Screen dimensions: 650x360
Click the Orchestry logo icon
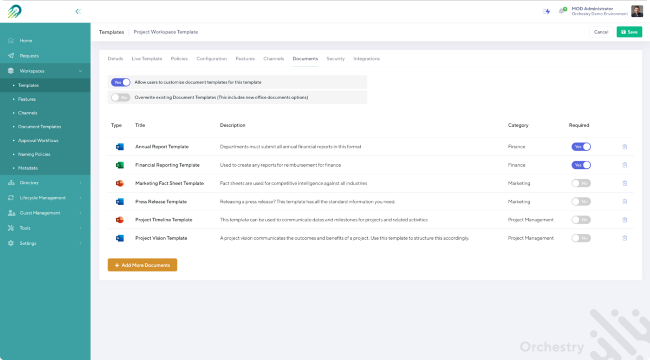15,11
